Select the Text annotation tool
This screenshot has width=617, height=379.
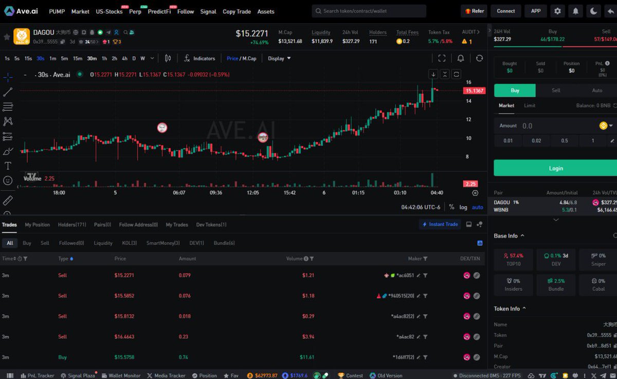tap(8, 166)
